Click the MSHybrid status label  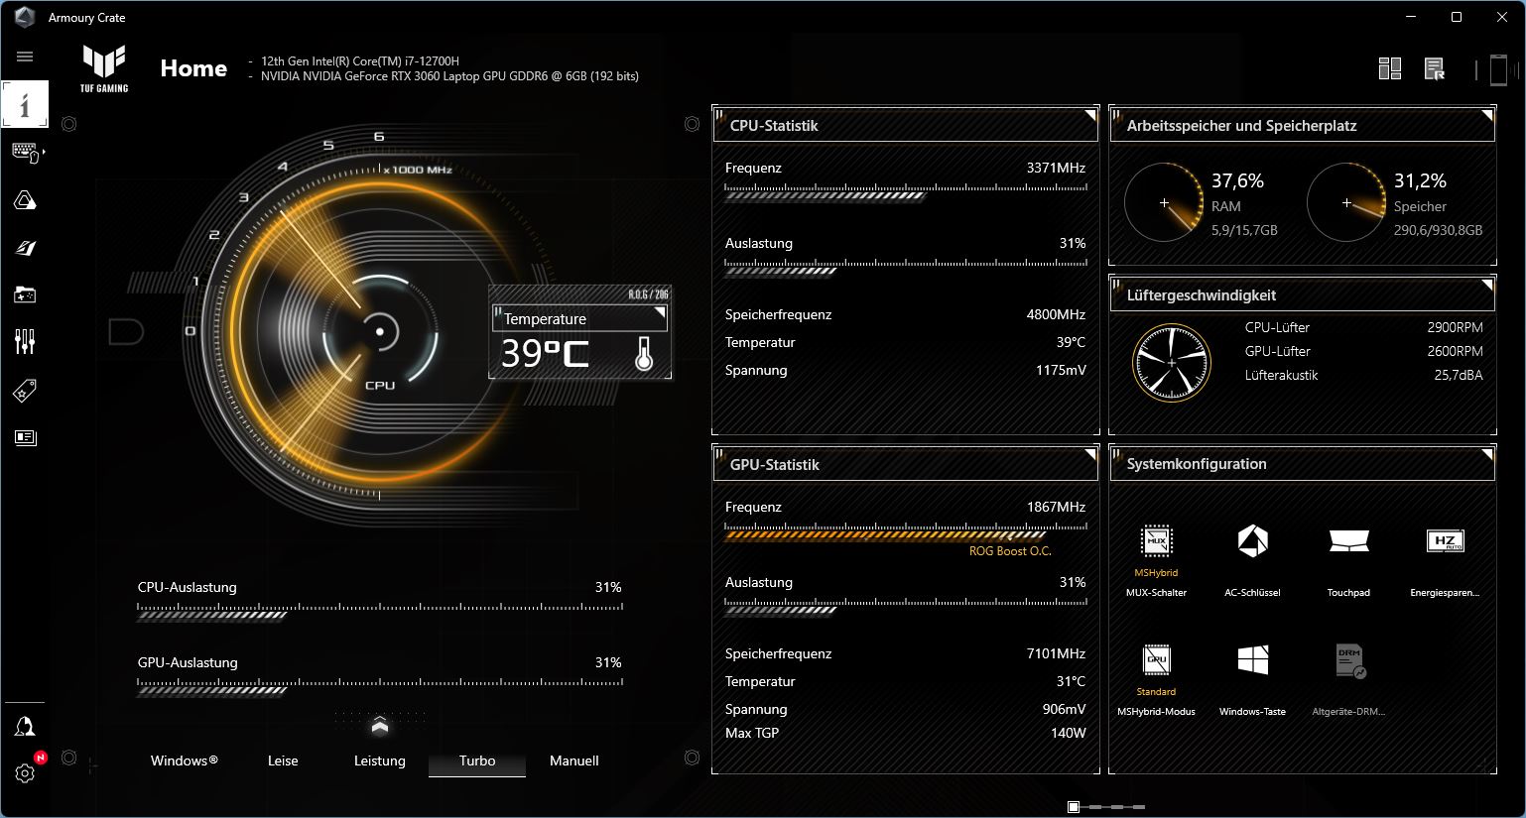(1156, 573)
